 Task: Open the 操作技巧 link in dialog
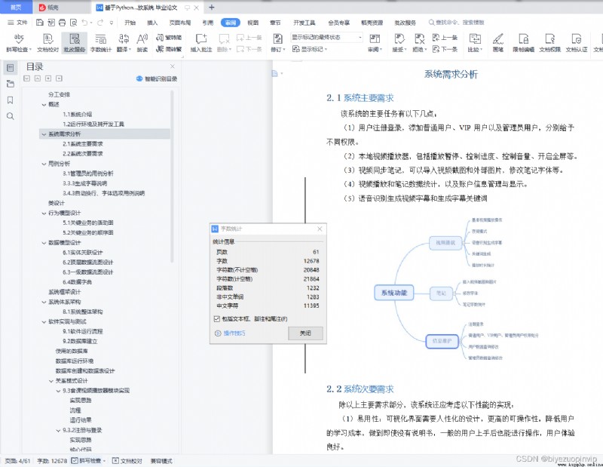(x=231, y=333)
